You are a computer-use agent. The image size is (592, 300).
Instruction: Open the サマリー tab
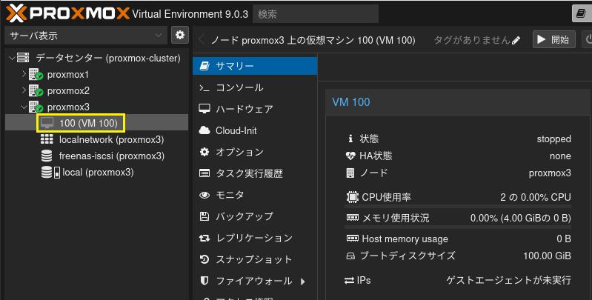tap(255, 66)
